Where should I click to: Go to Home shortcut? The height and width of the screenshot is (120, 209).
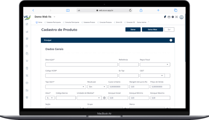[x=39, y=22]
